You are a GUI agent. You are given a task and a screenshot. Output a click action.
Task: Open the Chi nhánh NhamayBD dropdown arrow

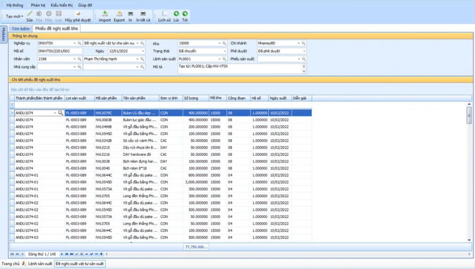point(298,43)
